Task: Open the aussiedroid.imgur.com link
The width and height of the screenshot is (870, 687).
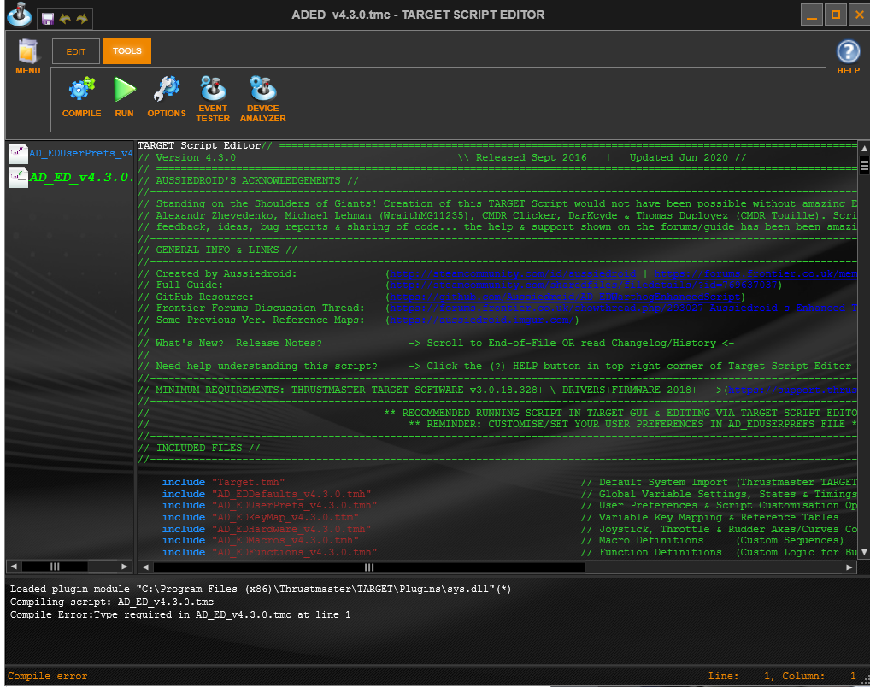Action: point(482,320)
